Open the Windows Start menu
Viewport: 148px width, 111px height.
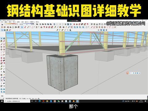tap(2, 101)
